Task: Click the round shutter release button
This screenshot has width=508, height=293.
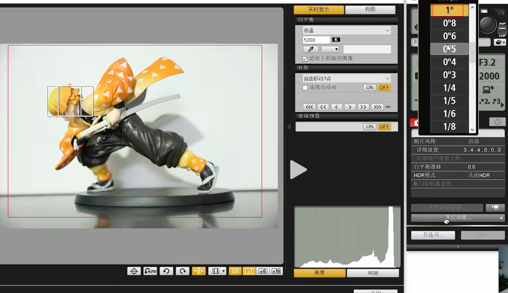Action: tap(488, 24)
